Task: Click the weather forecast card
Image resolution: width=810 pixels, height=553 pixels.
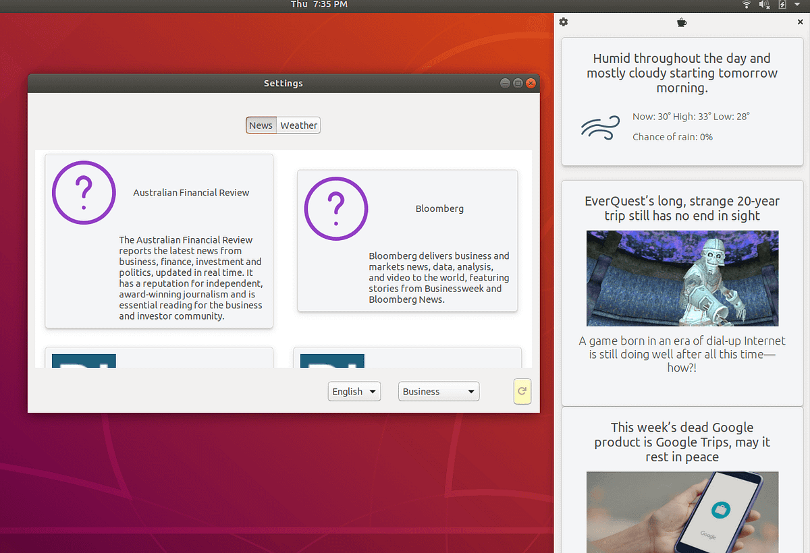Action: click(x=682, y=101)
